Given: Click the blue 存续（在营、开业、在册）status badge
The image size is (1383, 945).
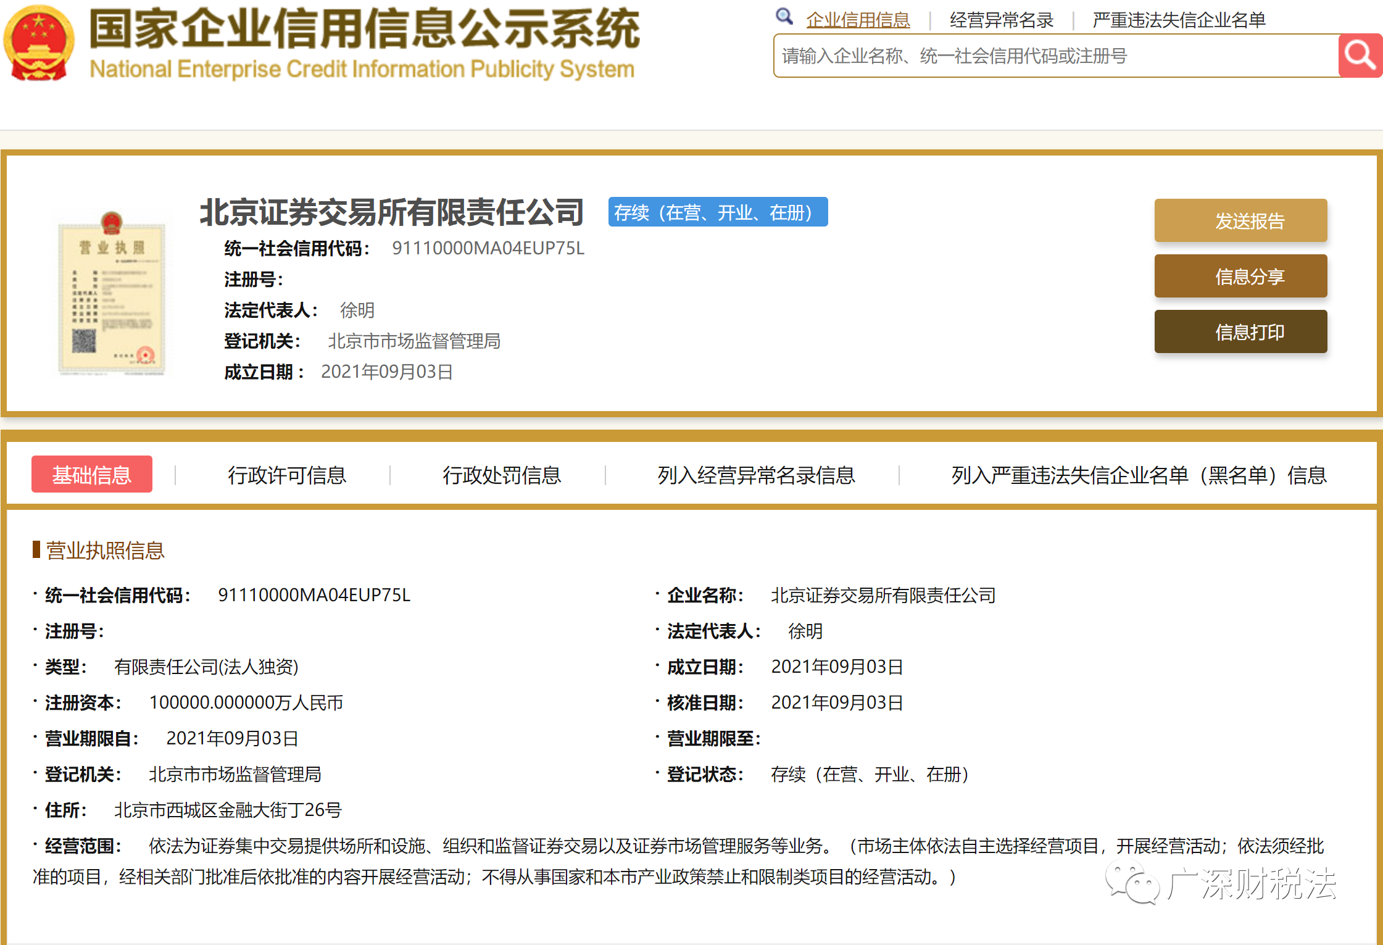Looking at the screenshot, I should tap(718, 212).
